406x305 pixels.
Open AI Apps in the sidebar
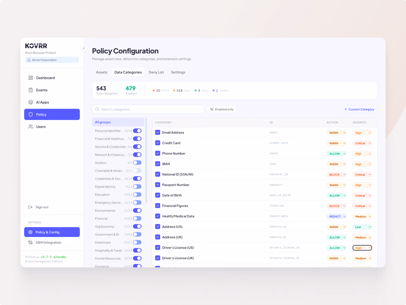click(x=52, y=102)
